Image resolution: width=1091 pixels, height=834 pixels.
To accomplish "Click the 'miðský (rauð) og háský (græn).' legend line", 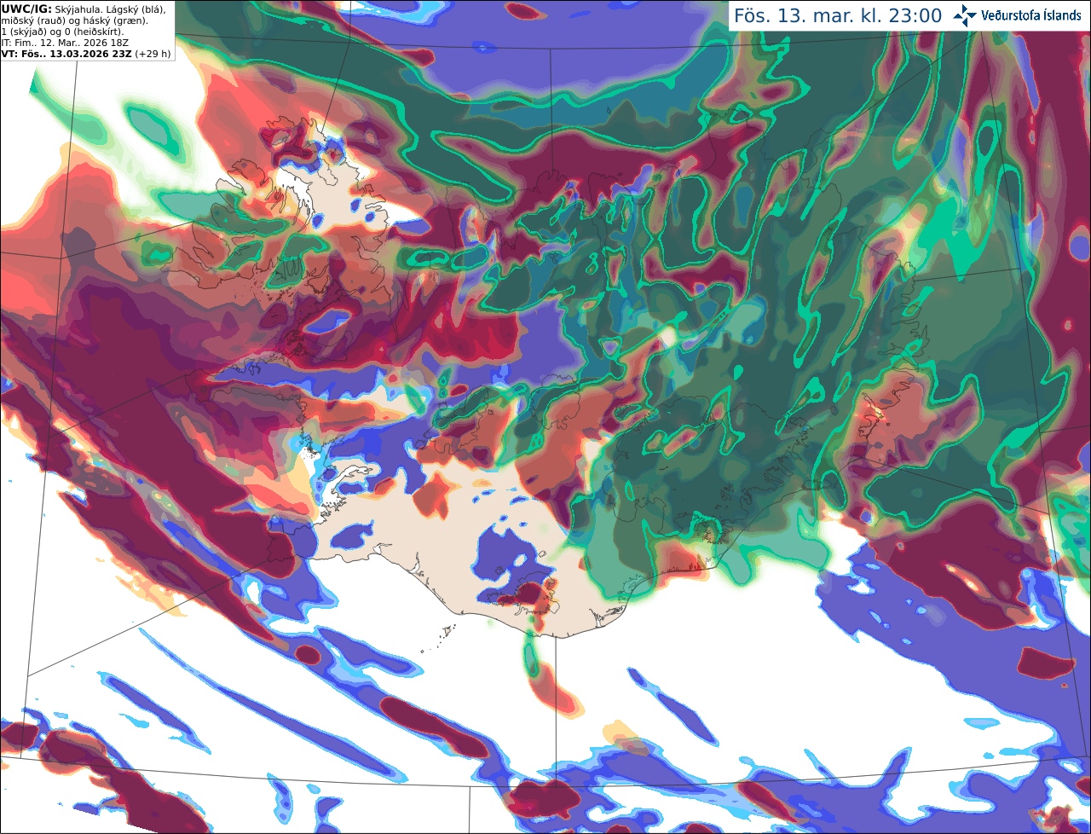I will (x=74, y=20).
